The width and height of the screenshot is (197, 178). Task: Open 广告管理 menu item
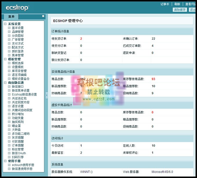coord(18,40)
